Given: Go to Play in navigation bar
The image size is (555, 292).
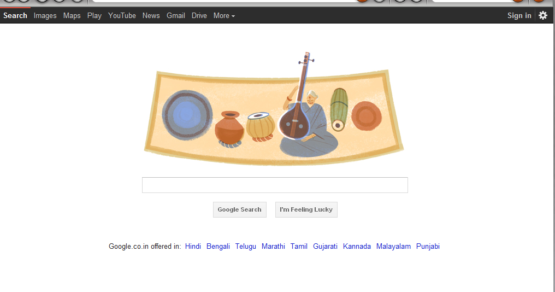Looking at the screenshot, I should point(94,16).
